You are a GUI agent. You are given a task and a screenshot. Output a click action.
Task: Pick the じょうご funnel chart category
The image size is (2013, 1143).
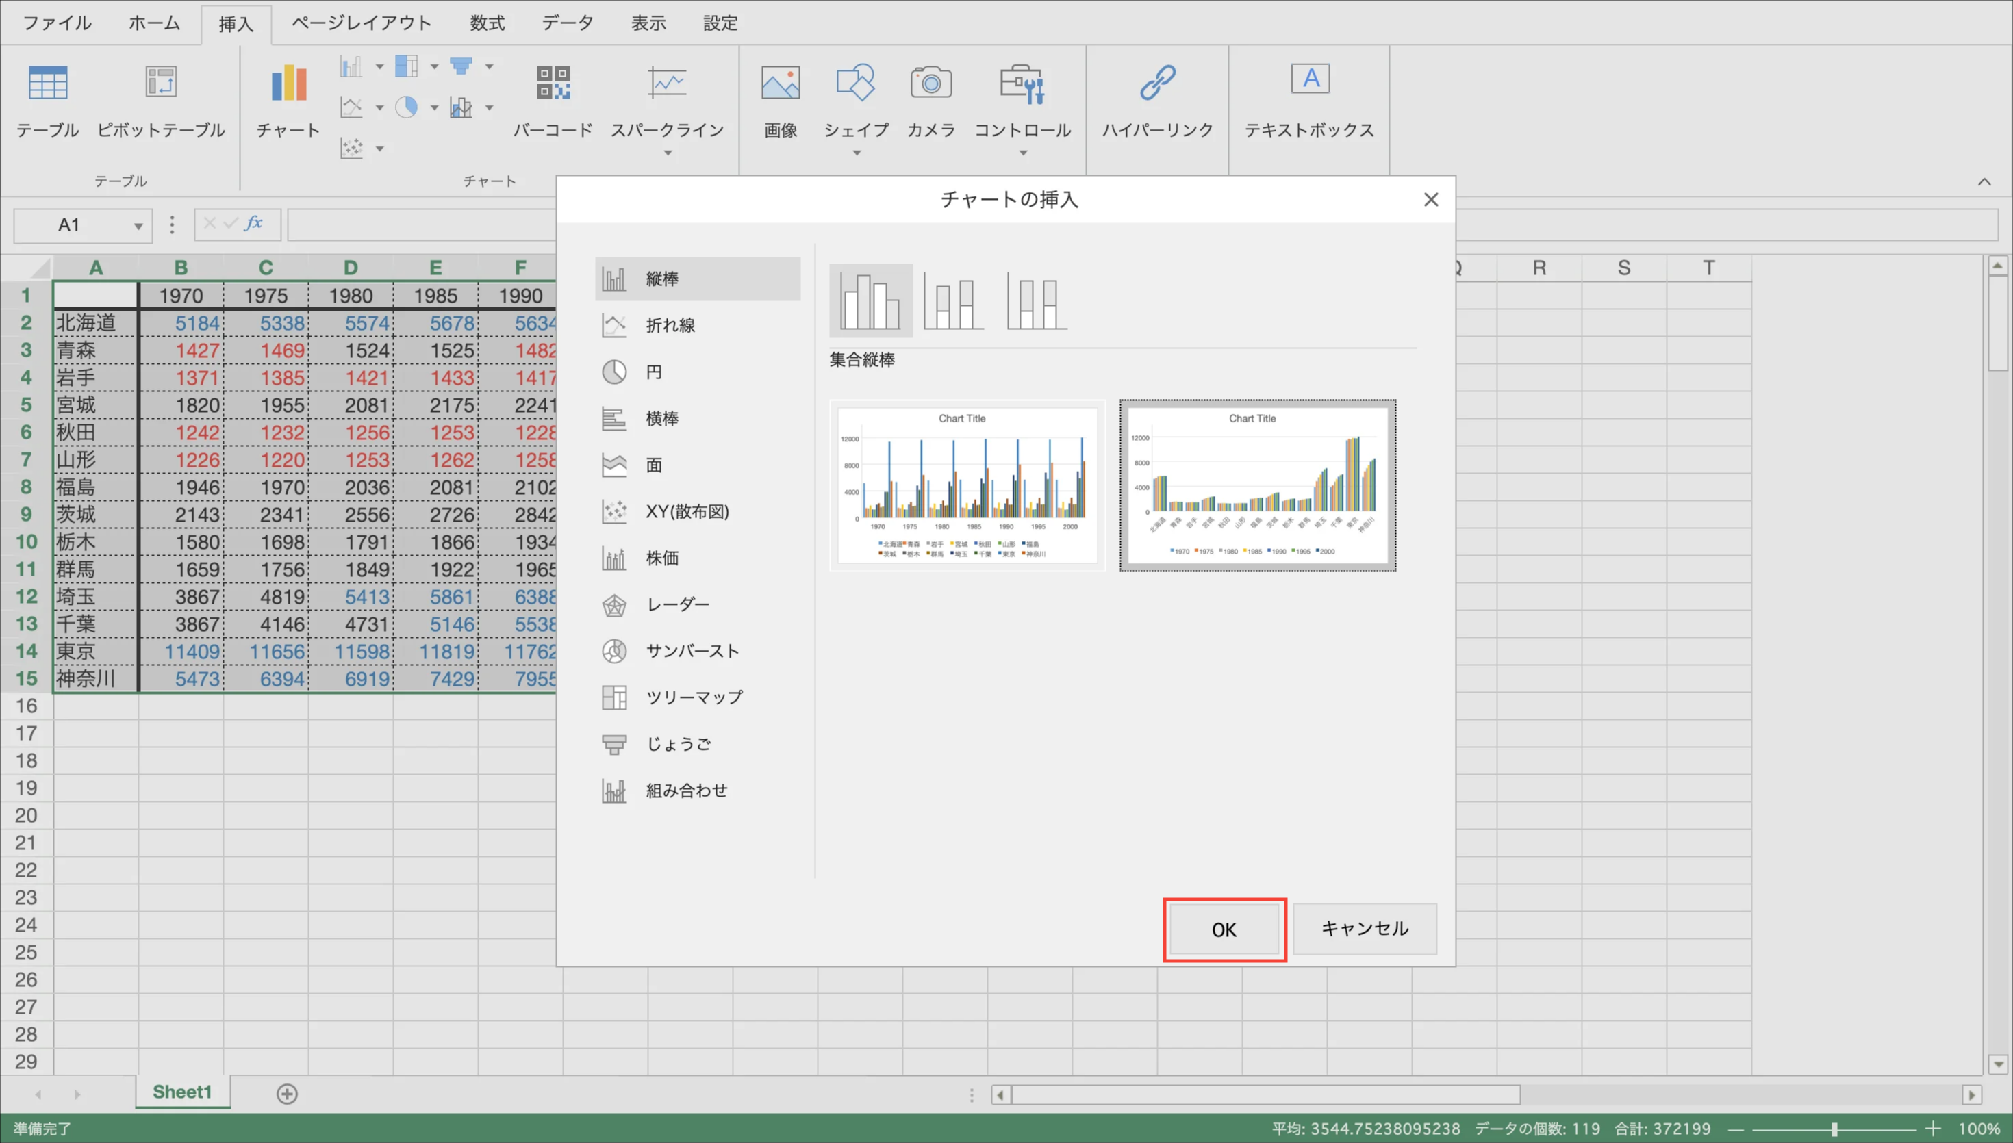(678, 744)
